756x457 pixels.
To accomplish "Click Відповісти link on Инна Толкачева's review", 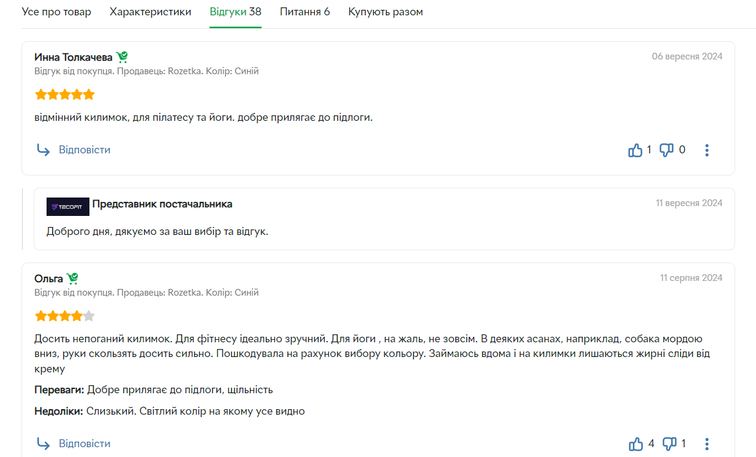I will pos(85,150).
